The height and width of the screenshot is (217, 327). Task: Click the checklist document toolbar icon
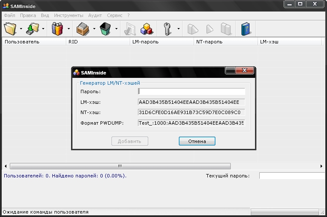[130, 29]
